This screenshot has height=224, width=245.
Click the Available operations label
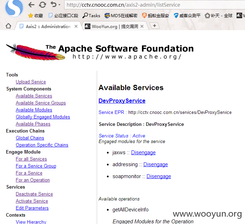pyautogui.click(x=119, y=199)
